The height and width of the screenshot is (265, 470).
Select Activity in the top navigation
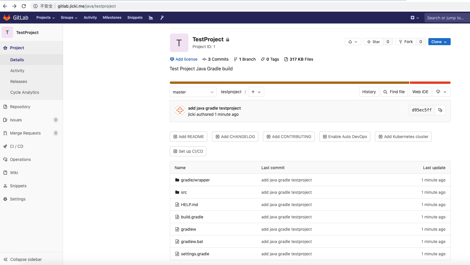click(x=90, y=18)
